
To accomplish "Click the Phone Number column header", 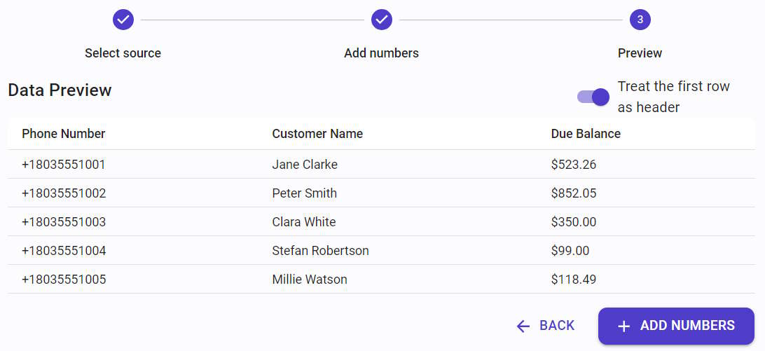I will pos(64,134).
